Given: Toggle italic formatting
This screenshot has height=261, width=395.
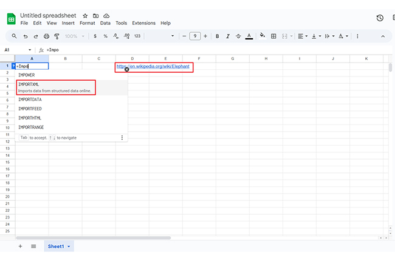Looking at the screenshot, I should point(227,36).
